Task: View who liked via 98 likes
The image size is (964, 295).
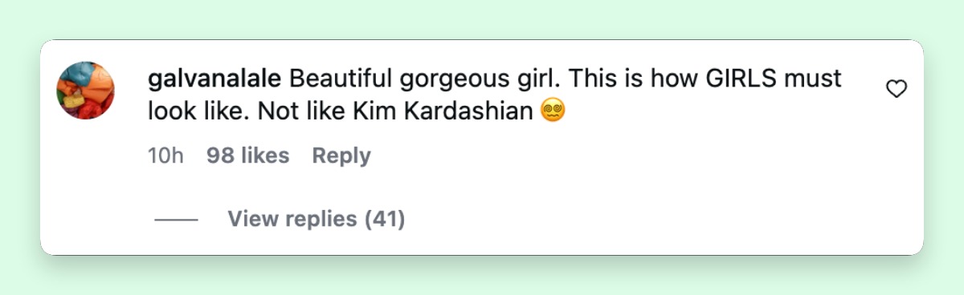Action: coord(247,156)
